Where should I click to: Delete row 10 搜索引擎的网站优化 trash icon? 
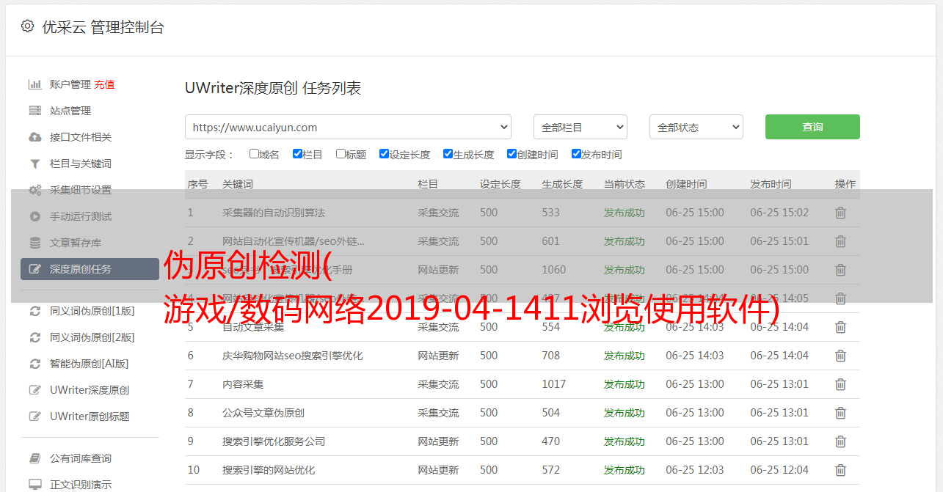tap(841, 470)
